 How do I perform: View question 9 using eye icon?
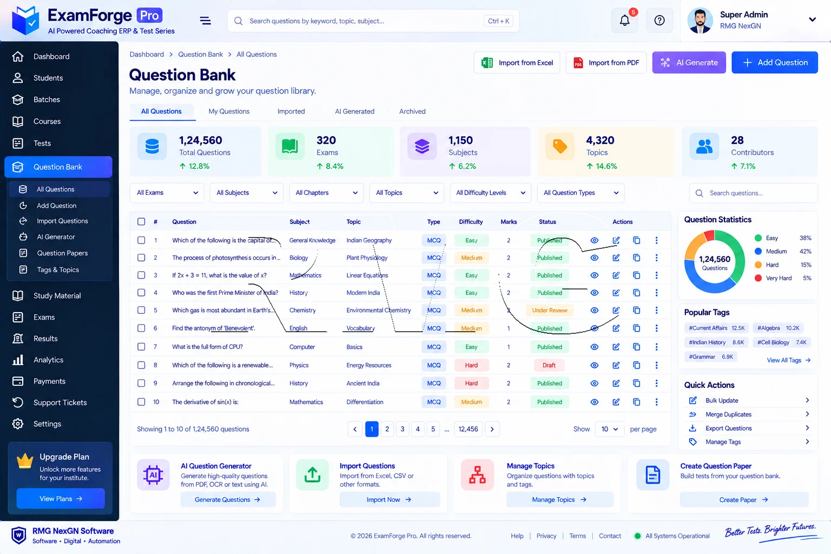594,383
